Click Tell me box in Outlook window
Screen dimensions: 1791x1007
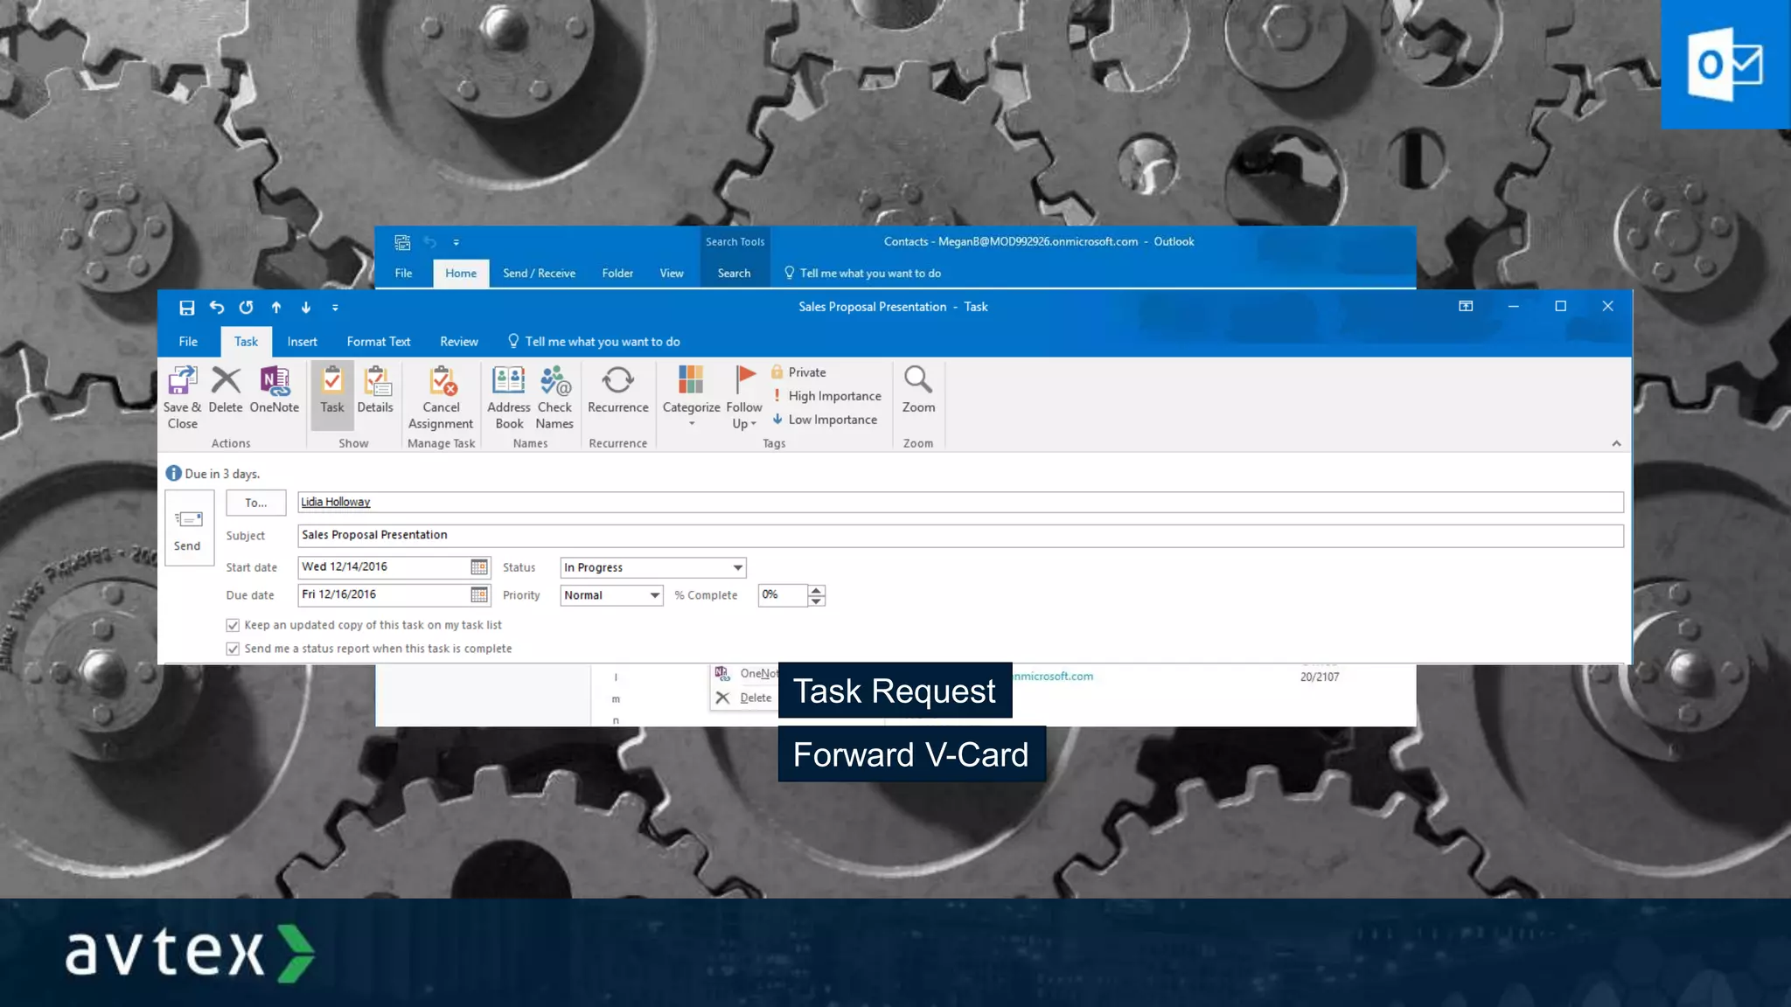tap(862, 274)
